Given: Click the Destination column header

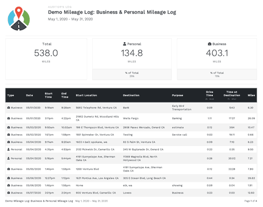Looking at the screenshot, I should (x=131, y=95).
